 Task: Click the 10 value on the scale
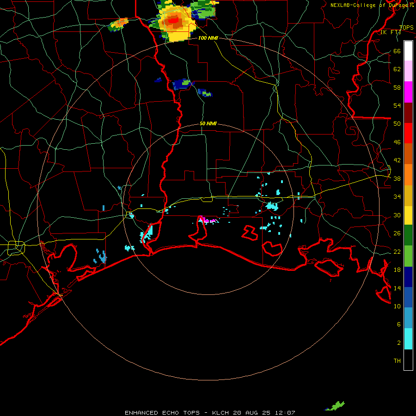pyautogui.click(x=397, y=306)
